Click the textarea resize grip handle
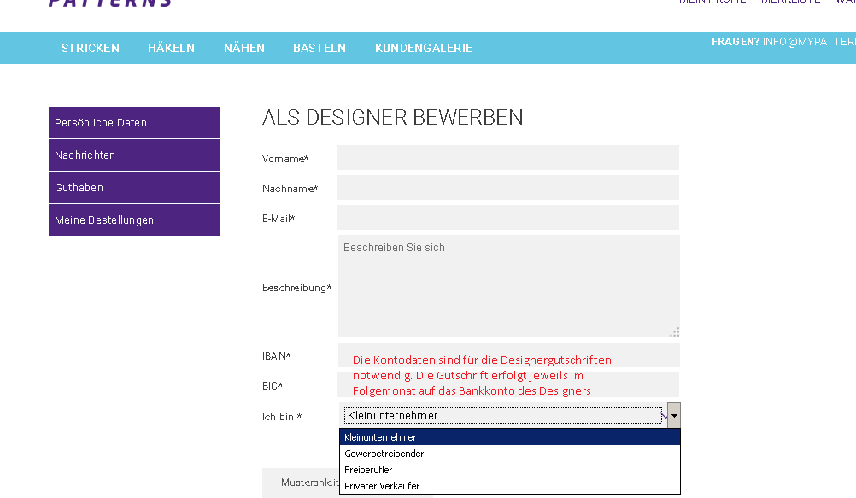856x498 pixels. pyautogui.click(x=674, y=331)
